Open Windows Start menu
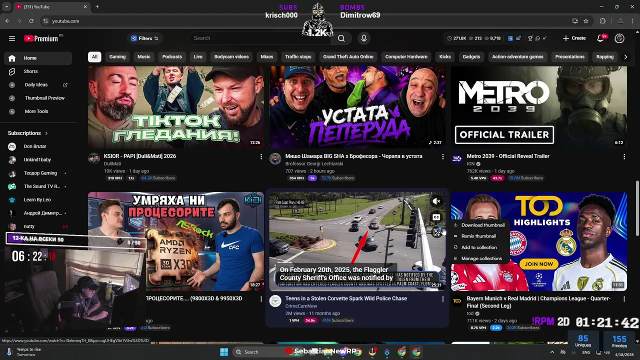Screen dimensions: 640x360 coord(224,352)
